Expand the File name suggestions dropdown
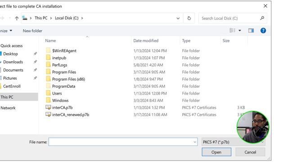288x162 pixels. (195, 142)
